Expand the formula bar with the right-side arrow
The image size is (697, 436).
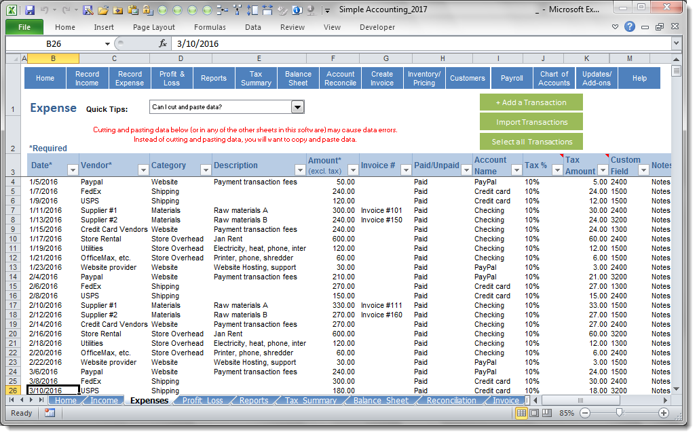(676, 43)
